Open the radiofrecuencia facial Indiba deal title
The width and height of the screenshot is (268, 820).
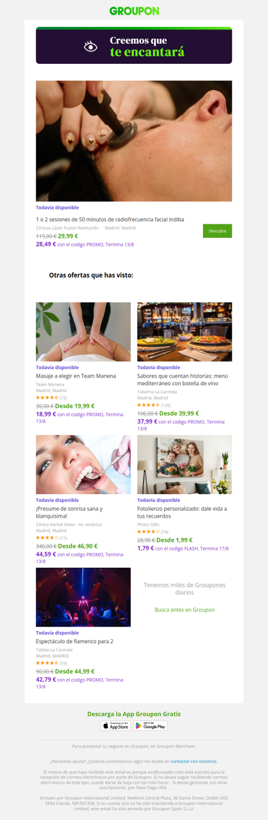point(110,219)
